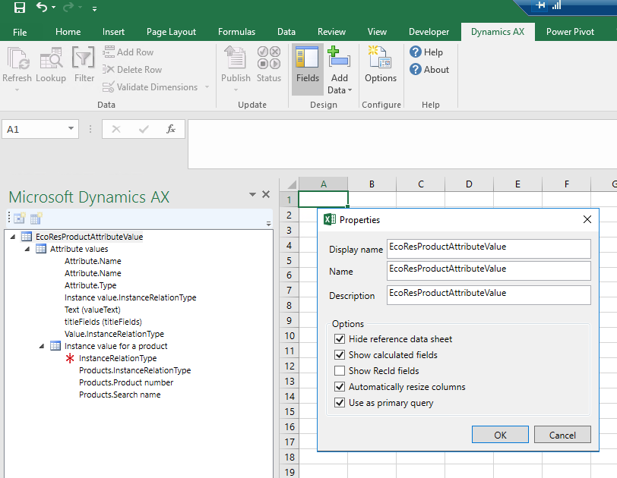Select Instance value.InstanceRelationType field

(130, 297)
